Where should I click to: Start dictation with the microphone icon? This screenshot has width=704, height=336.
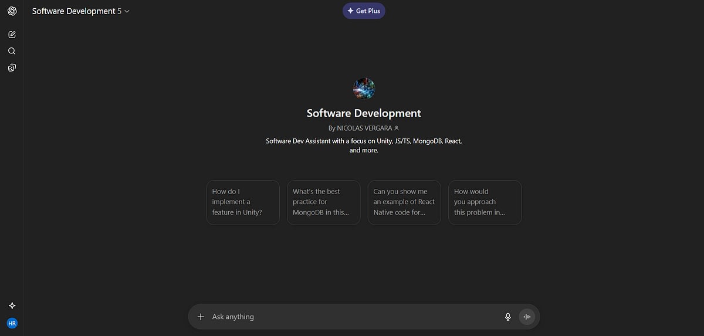(508, 317)
